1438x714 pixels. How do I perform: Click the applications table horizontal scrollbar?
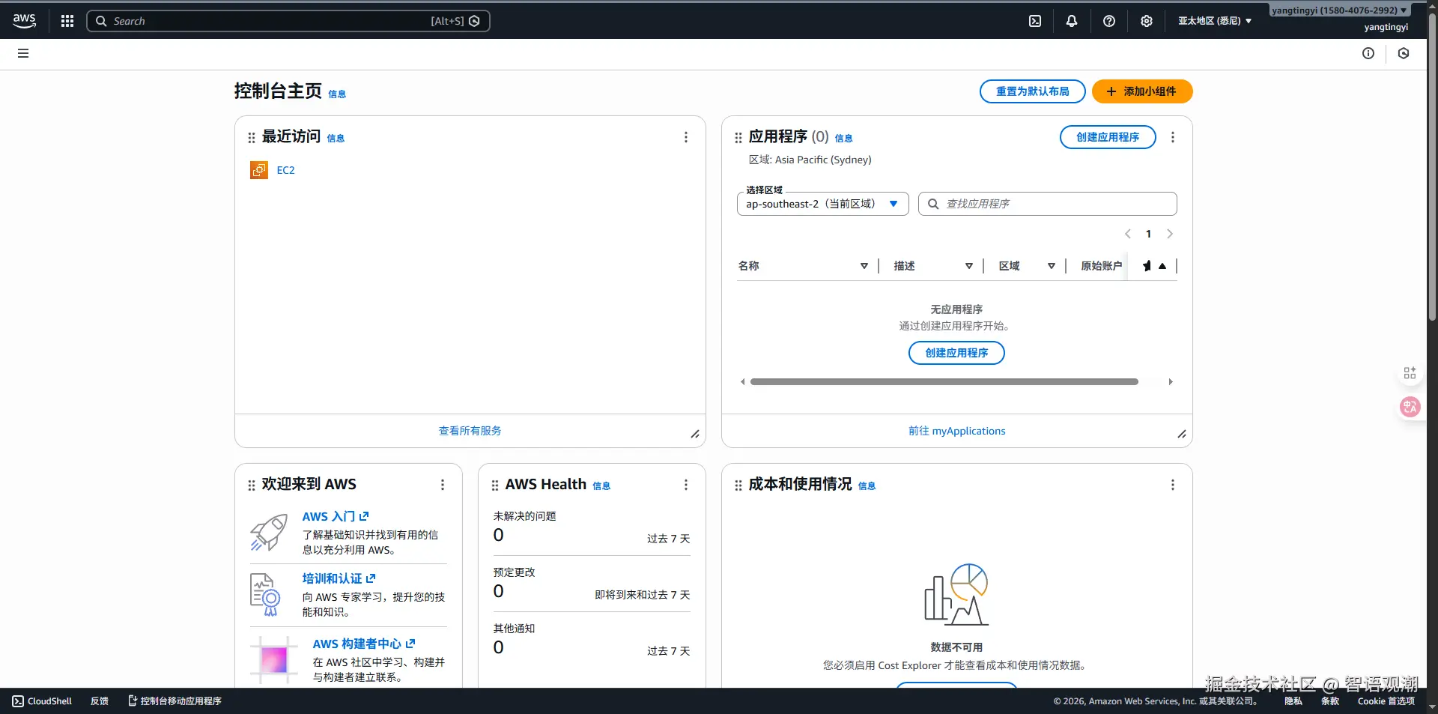(944, 382)
